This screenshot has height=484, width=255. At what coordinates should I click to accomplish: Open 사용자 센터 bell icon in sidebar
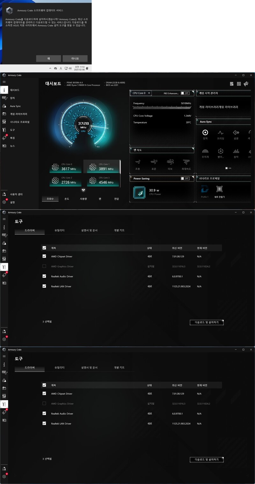[4, 194]
